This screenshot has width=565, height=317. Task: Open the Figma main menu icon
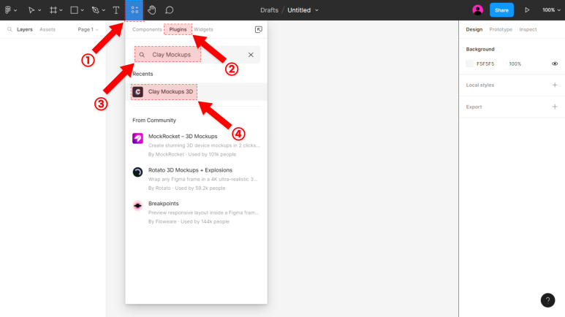point(8,10)
